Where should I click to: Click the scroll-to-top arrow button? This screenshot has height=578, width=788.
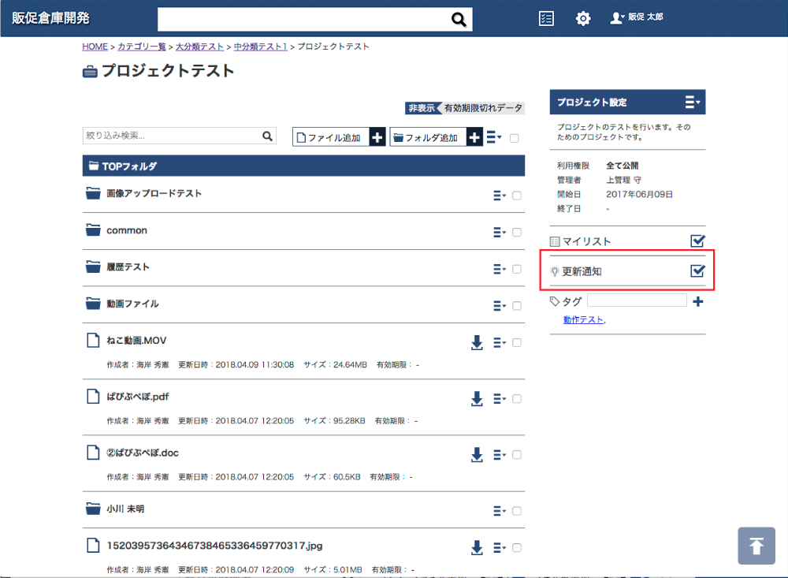coord(756,546)
